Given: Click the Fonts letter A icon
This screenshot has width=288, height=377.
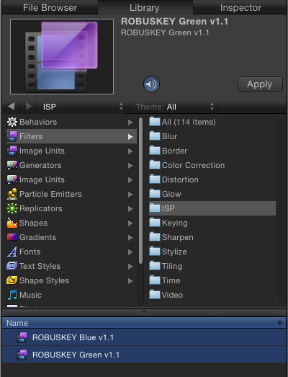Looking at the screenshot, I should (12, 252).
